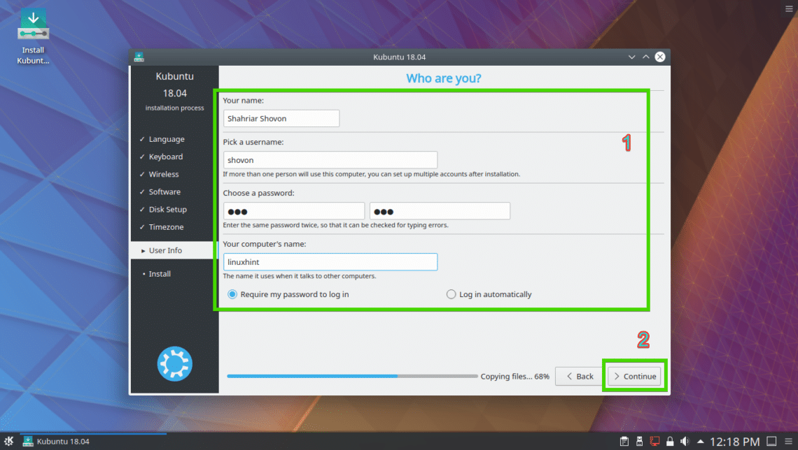The image size is (798, 450).
Task: Select Wireless step in the sidebar
Action: 163,174
